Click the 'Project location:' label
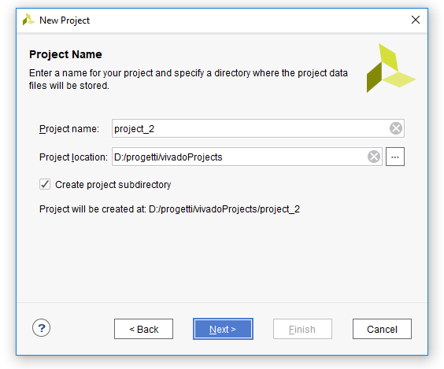 tap(73, 157)
